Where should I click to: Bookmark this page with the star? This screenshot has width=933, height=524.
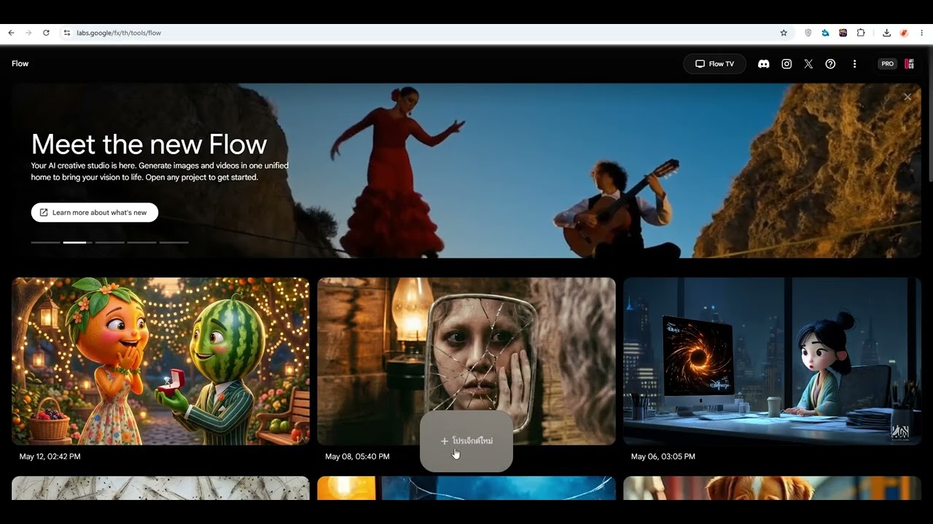(x=784, y=33)
